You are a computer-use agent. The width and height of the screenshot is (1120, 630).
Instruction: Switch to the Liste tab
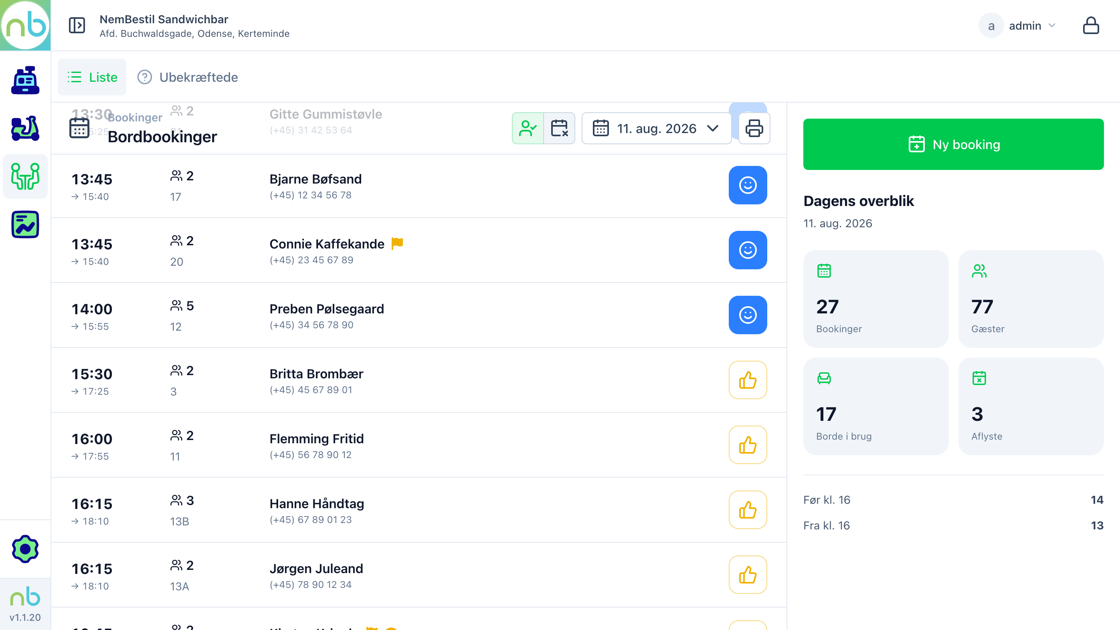click(x=92, y=77)
